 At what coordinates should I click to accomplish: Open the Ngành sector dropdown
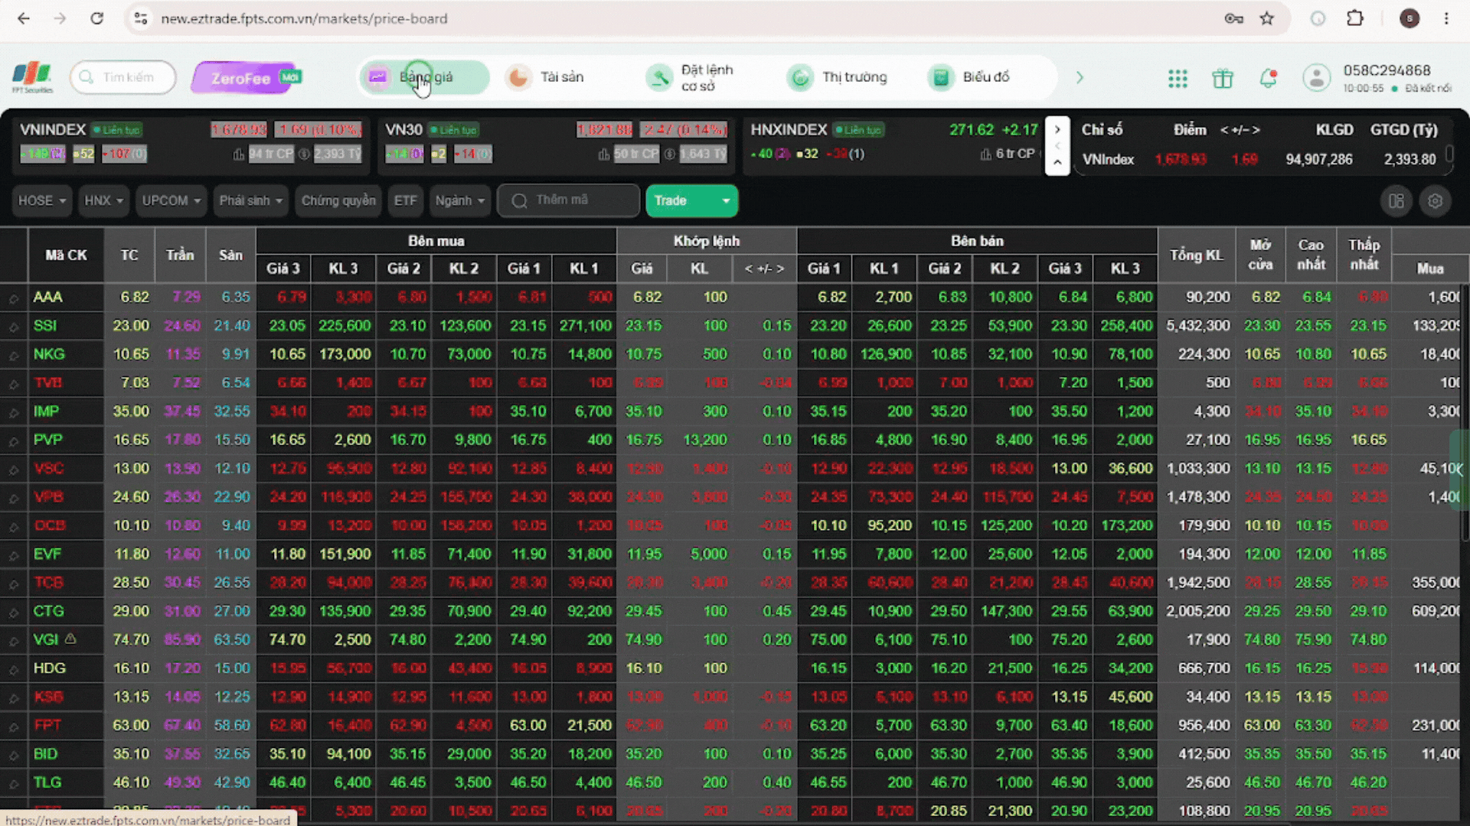tap(459, 201)
